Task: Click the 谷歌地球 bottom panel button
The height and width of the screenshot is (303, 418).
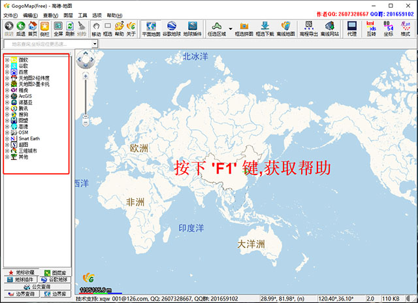Action: point(56,279)
